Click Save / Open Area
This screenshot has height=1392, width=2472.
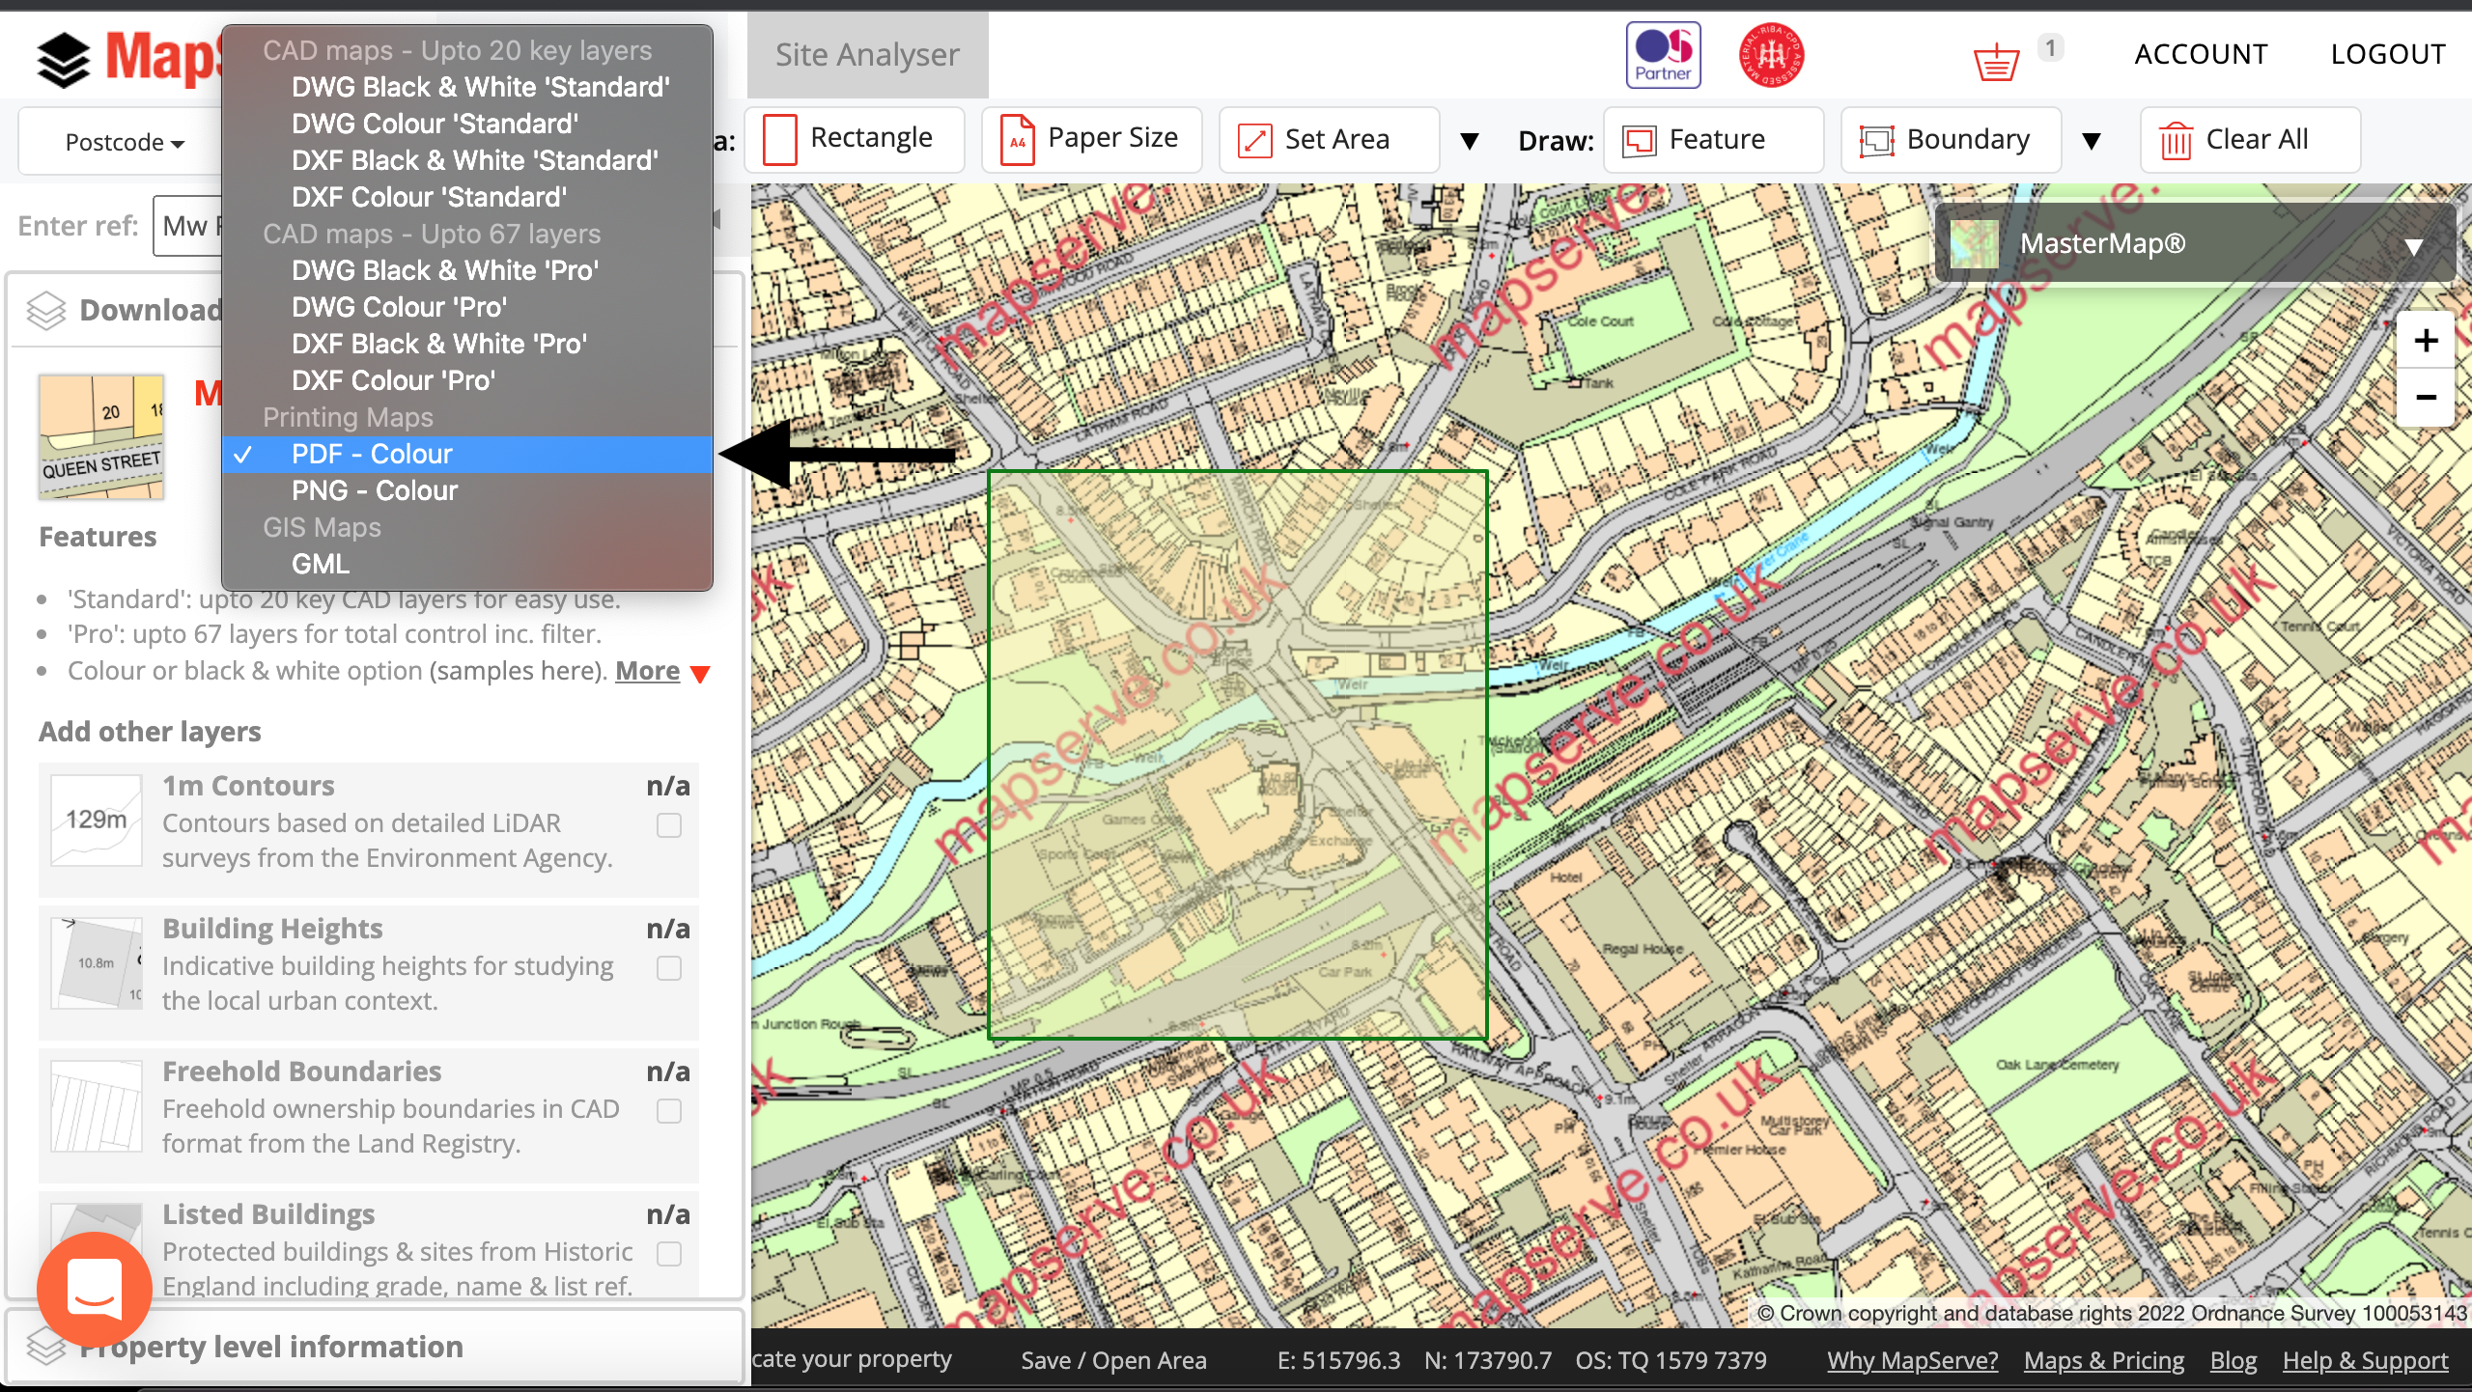point(1113,1360)
